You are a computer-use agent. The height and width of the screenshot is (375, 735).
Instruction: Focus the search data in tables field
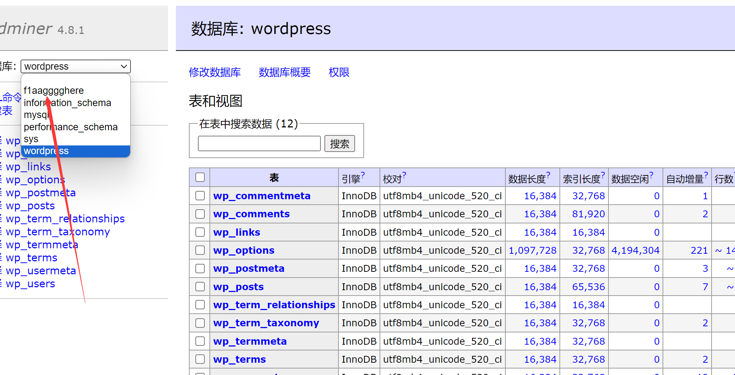click(x=259, y=144)
